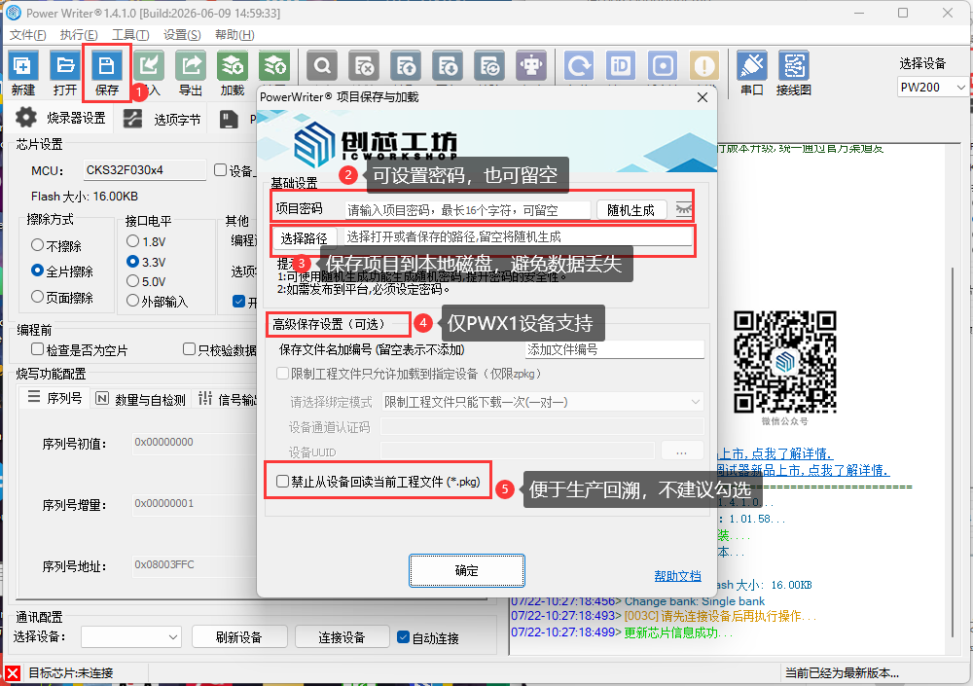Click the MCU CKS32F030x4 field

145,170
